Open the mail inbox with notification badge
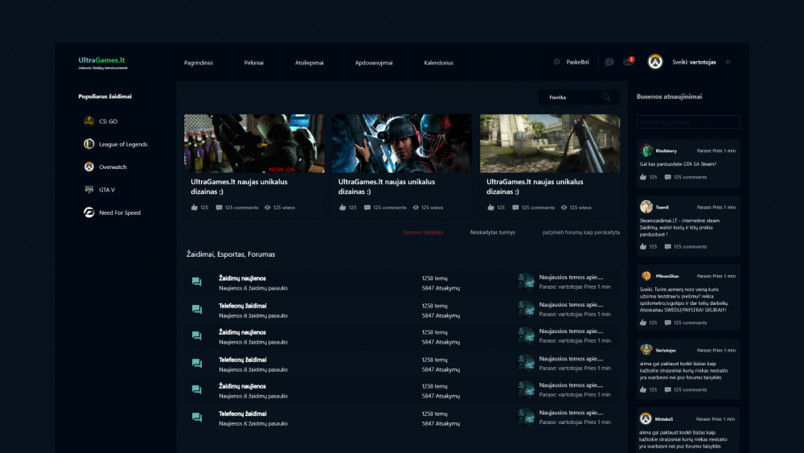Viewport: 804px width, 453px height. click(x=629, y=62)
